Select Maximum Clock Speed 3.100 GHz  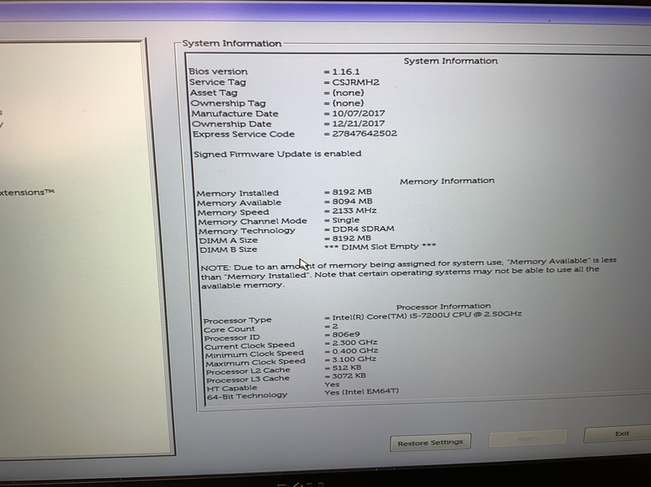tap(354, 359)
